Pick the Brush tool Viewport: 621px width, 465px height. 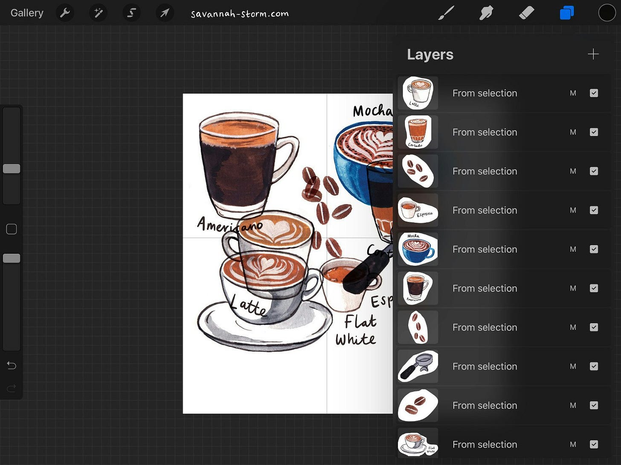click(446, 13)
